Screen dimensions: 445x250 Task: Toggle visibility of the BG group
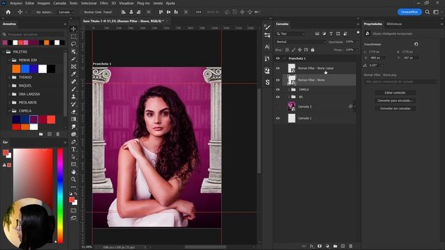click(278, 97)
